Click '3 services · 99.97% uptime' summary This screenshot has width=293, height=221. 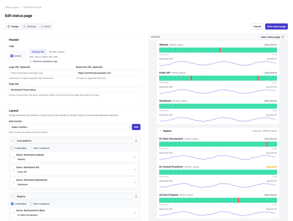pyautogui.click(x=264, y=131)
